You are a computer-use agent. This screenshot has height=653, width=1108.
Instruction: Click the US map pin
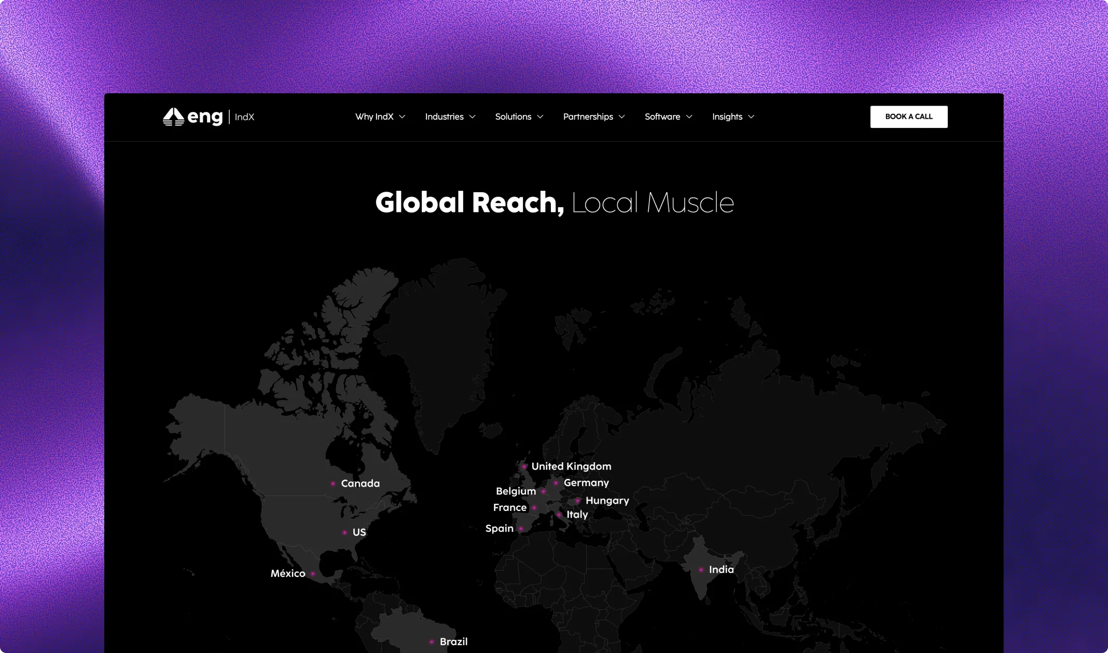pos(344,532)
